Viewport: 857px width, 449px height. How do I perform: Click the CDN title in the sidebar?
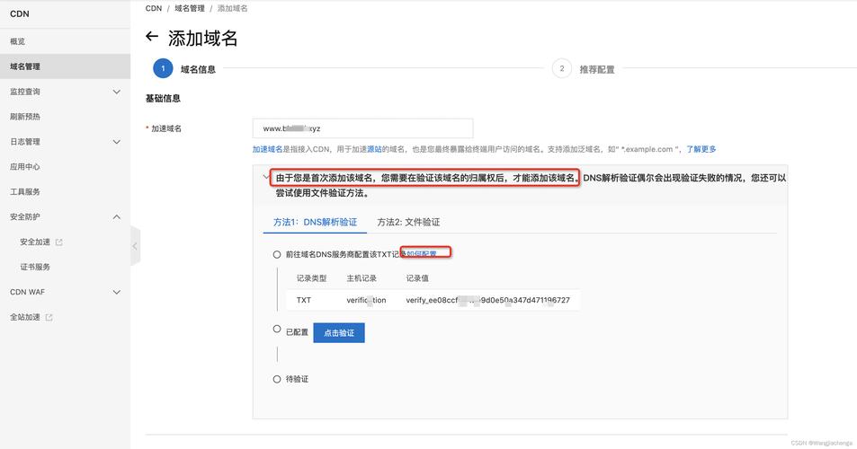click(20, 14)
